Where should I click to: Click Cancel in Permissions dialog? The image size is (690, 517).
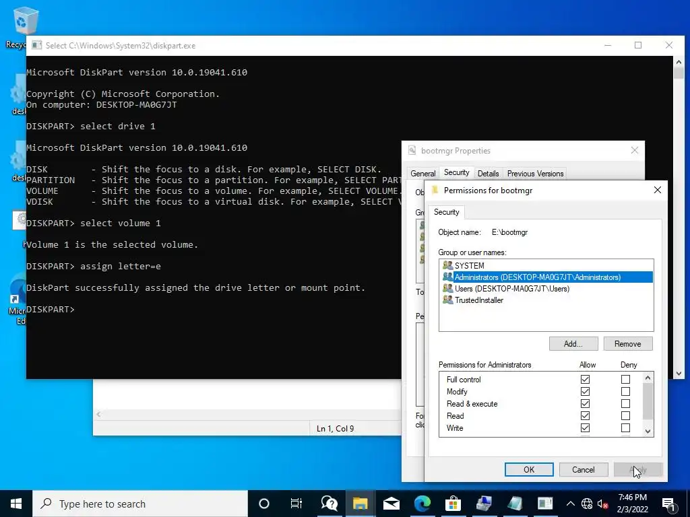(583, 469)
